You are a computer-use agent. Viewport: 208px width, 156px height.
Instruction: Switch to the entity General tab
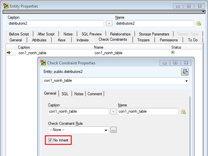coord(16,40)
